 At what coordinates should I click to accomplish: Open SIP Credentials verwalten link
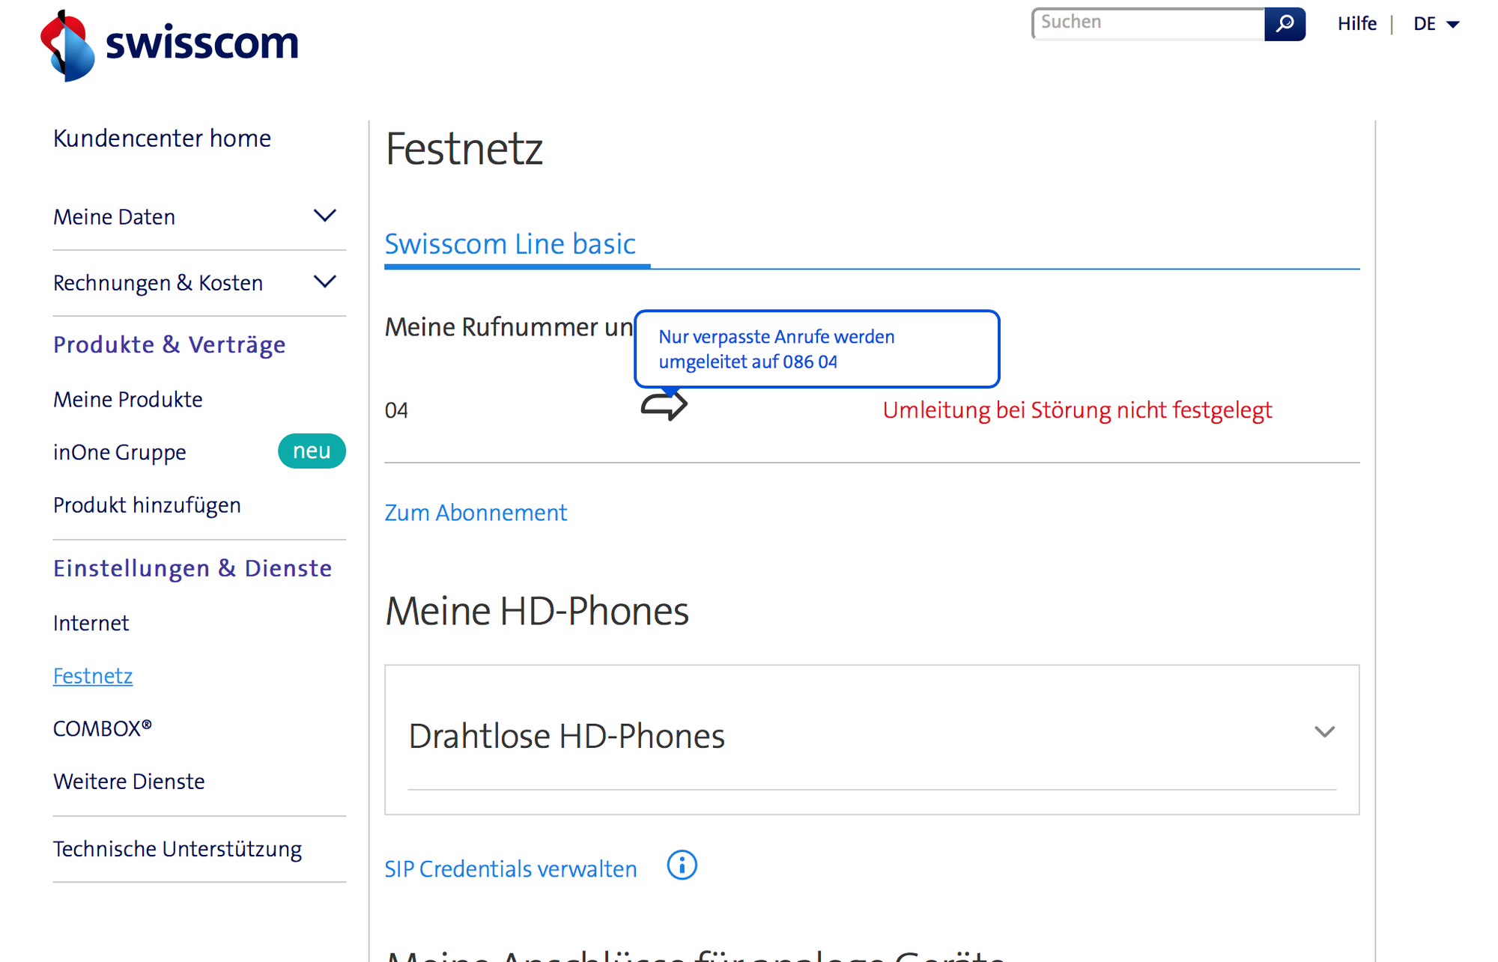tap(511, 869)
